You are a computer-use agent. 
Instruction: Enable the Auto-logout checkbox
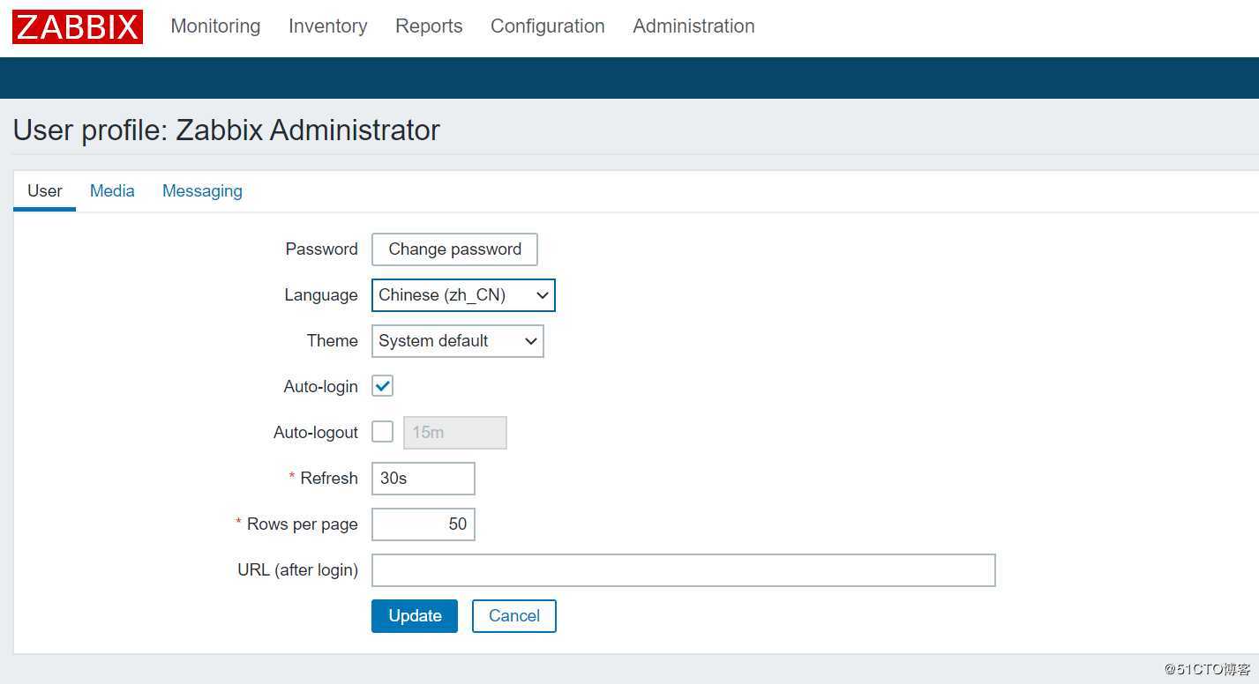pos(382,432)
